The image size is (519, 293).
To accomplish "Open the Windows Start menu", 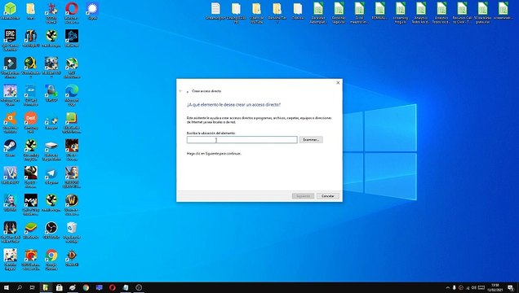I will tap(7, 287).
